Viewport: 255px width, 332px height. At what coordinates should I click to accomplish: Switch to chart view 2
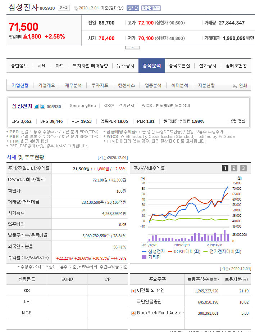[x=234, y=168]
